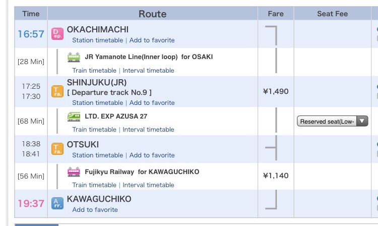Screen dimensions: 378x226
Task: Click the LTD. EXP AZUSA 27 train icon
Action: [74, 117]
